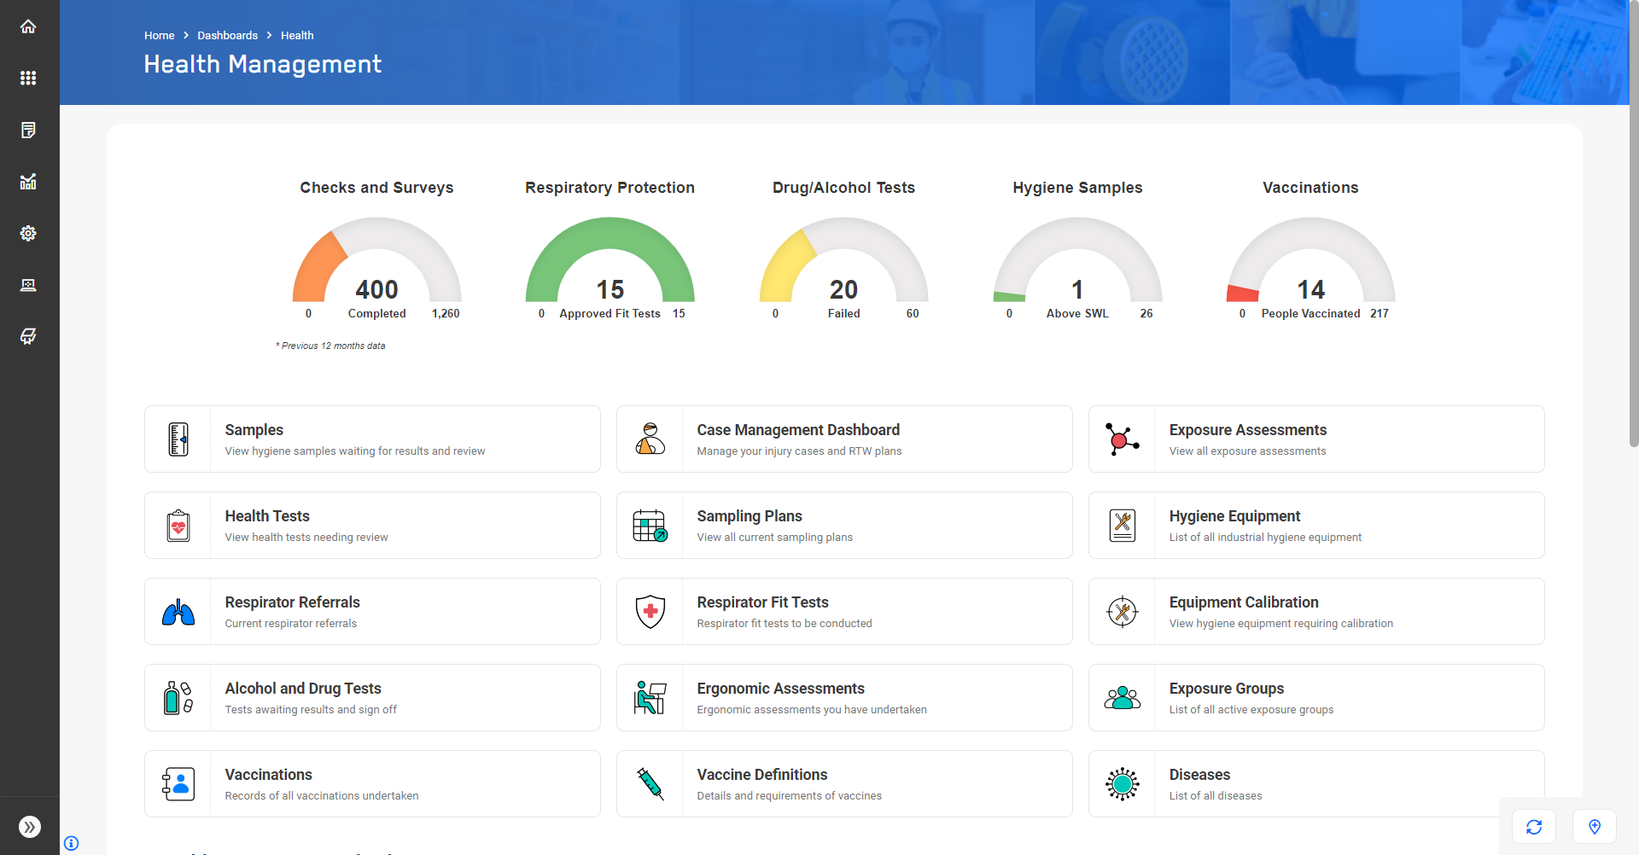The image size is (1639, 855).
Task: Open the settings gear icon in the sidebar
Action: pos(28,233)
